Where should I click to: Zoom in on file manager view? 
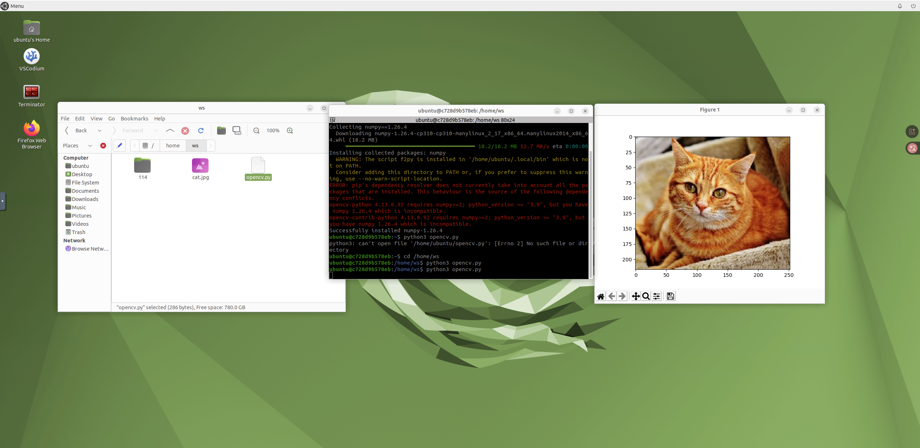(x=290, y=131)
